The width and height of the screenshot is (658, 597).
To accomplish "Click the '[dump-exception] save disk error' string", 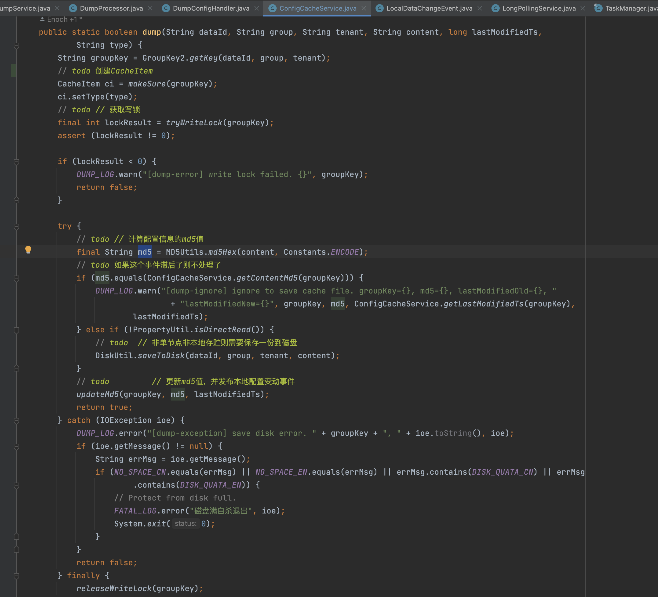I will 232,433.
